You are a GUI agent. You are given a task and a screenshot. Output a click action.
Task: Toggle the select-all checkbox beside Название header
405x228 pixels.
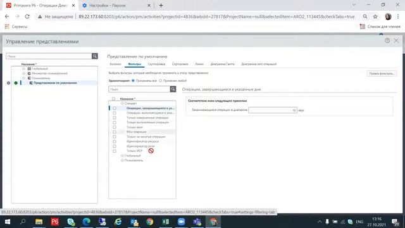(114, 99)
